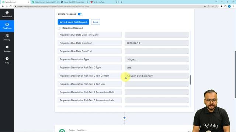236x132 pixels.
Task: Click the page vertical scrollbar thumb
Action: coord(235,74)
